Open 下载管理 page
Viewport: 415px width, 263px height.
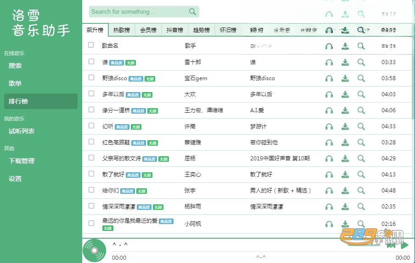click(41, 161)
